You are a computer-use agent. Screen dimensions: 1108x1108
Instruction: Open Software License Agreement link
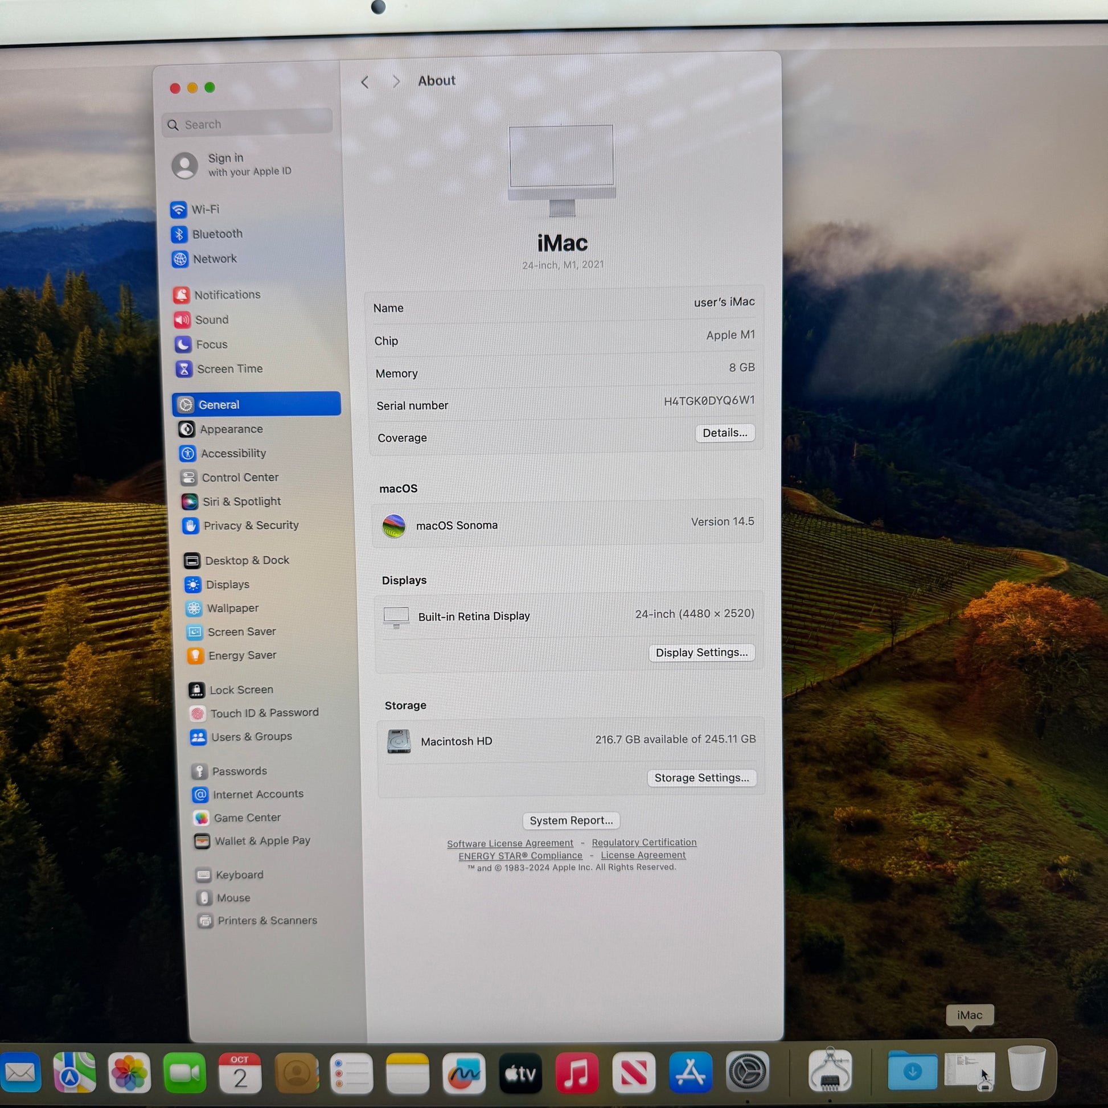[510, 843]
